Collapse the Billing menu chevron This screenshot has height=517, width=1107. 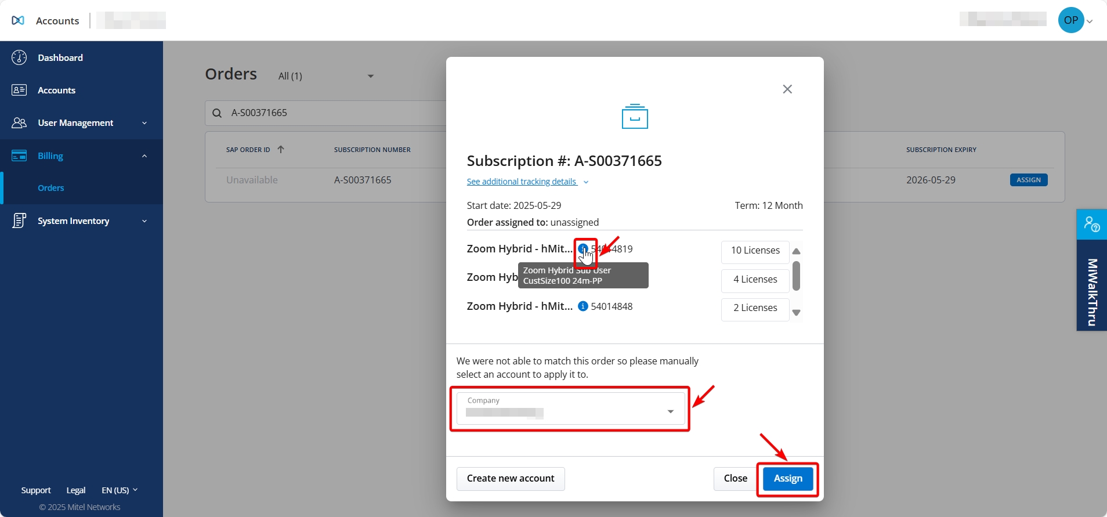[x=144, y=156]
